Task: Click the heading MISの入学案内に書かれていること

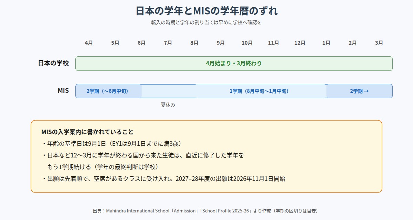Action: tap(87, 132)
